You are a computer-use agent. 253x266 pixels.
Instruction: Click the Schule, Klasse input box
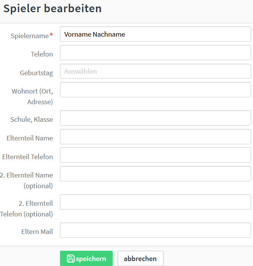pos(155,118)
